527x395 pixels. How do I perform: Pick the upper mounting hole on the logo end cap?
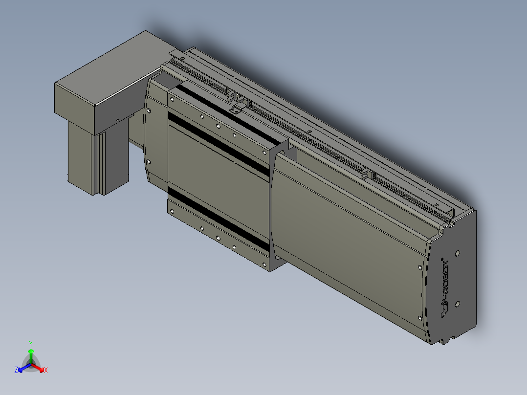[457, 254]
